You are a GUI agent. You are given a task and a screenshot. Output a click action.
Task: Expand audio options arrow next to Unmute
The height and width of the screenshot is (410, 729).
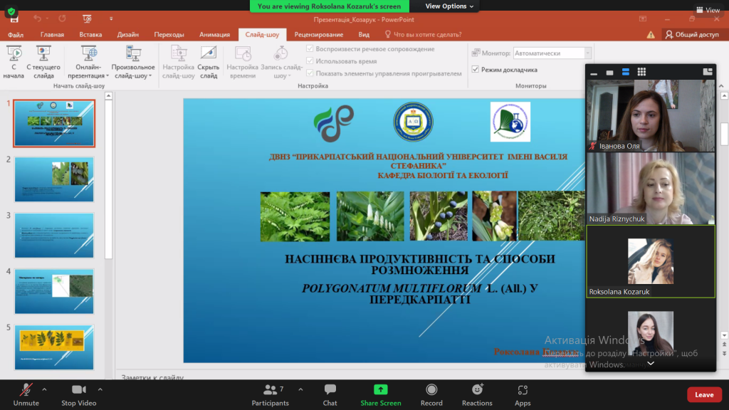(x=44, y=389)
